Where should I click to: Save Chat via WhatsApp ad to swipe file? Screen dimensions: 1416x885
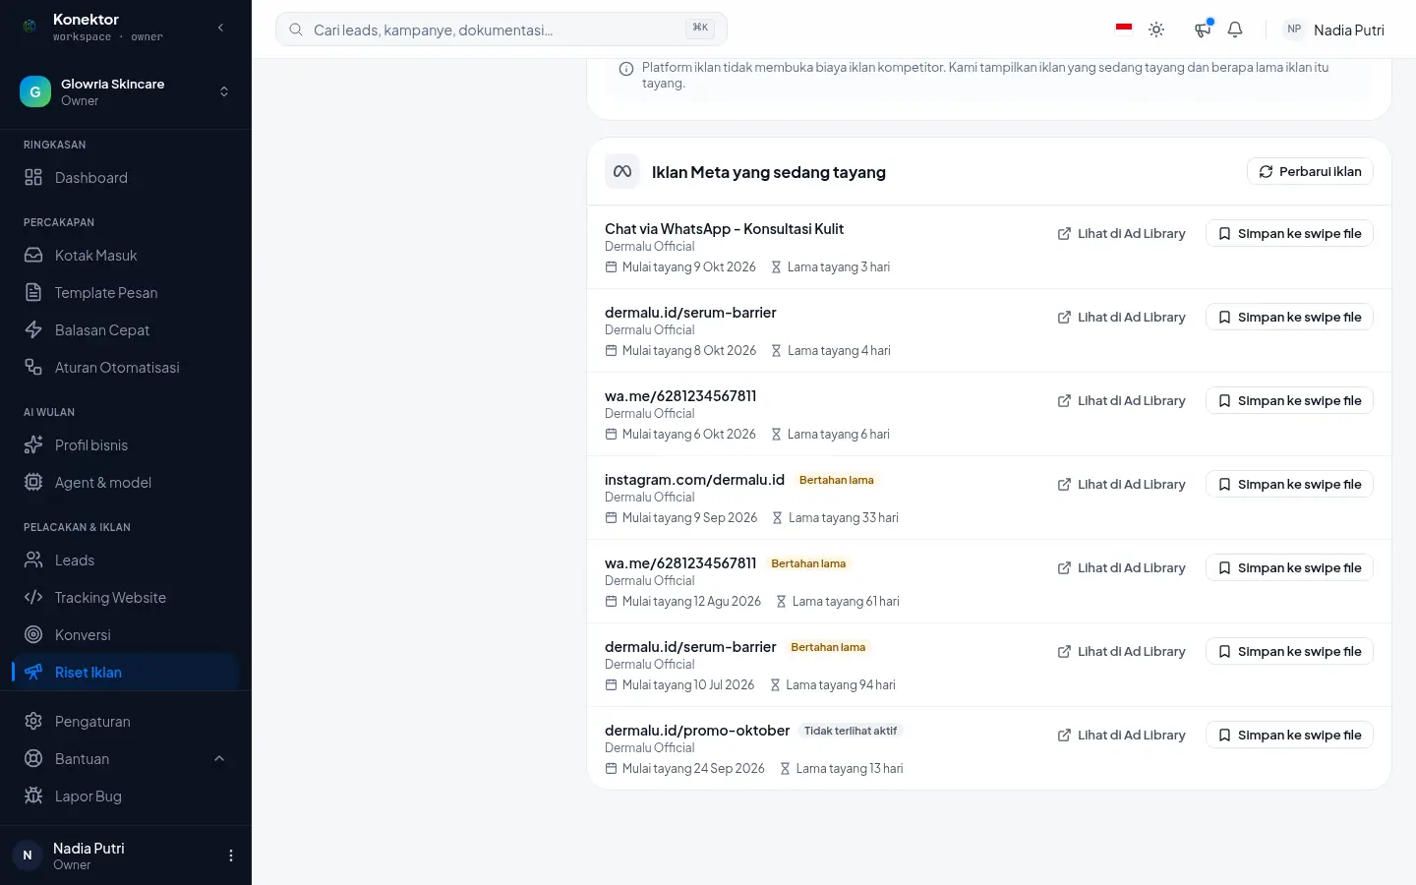pos(1289,234)
